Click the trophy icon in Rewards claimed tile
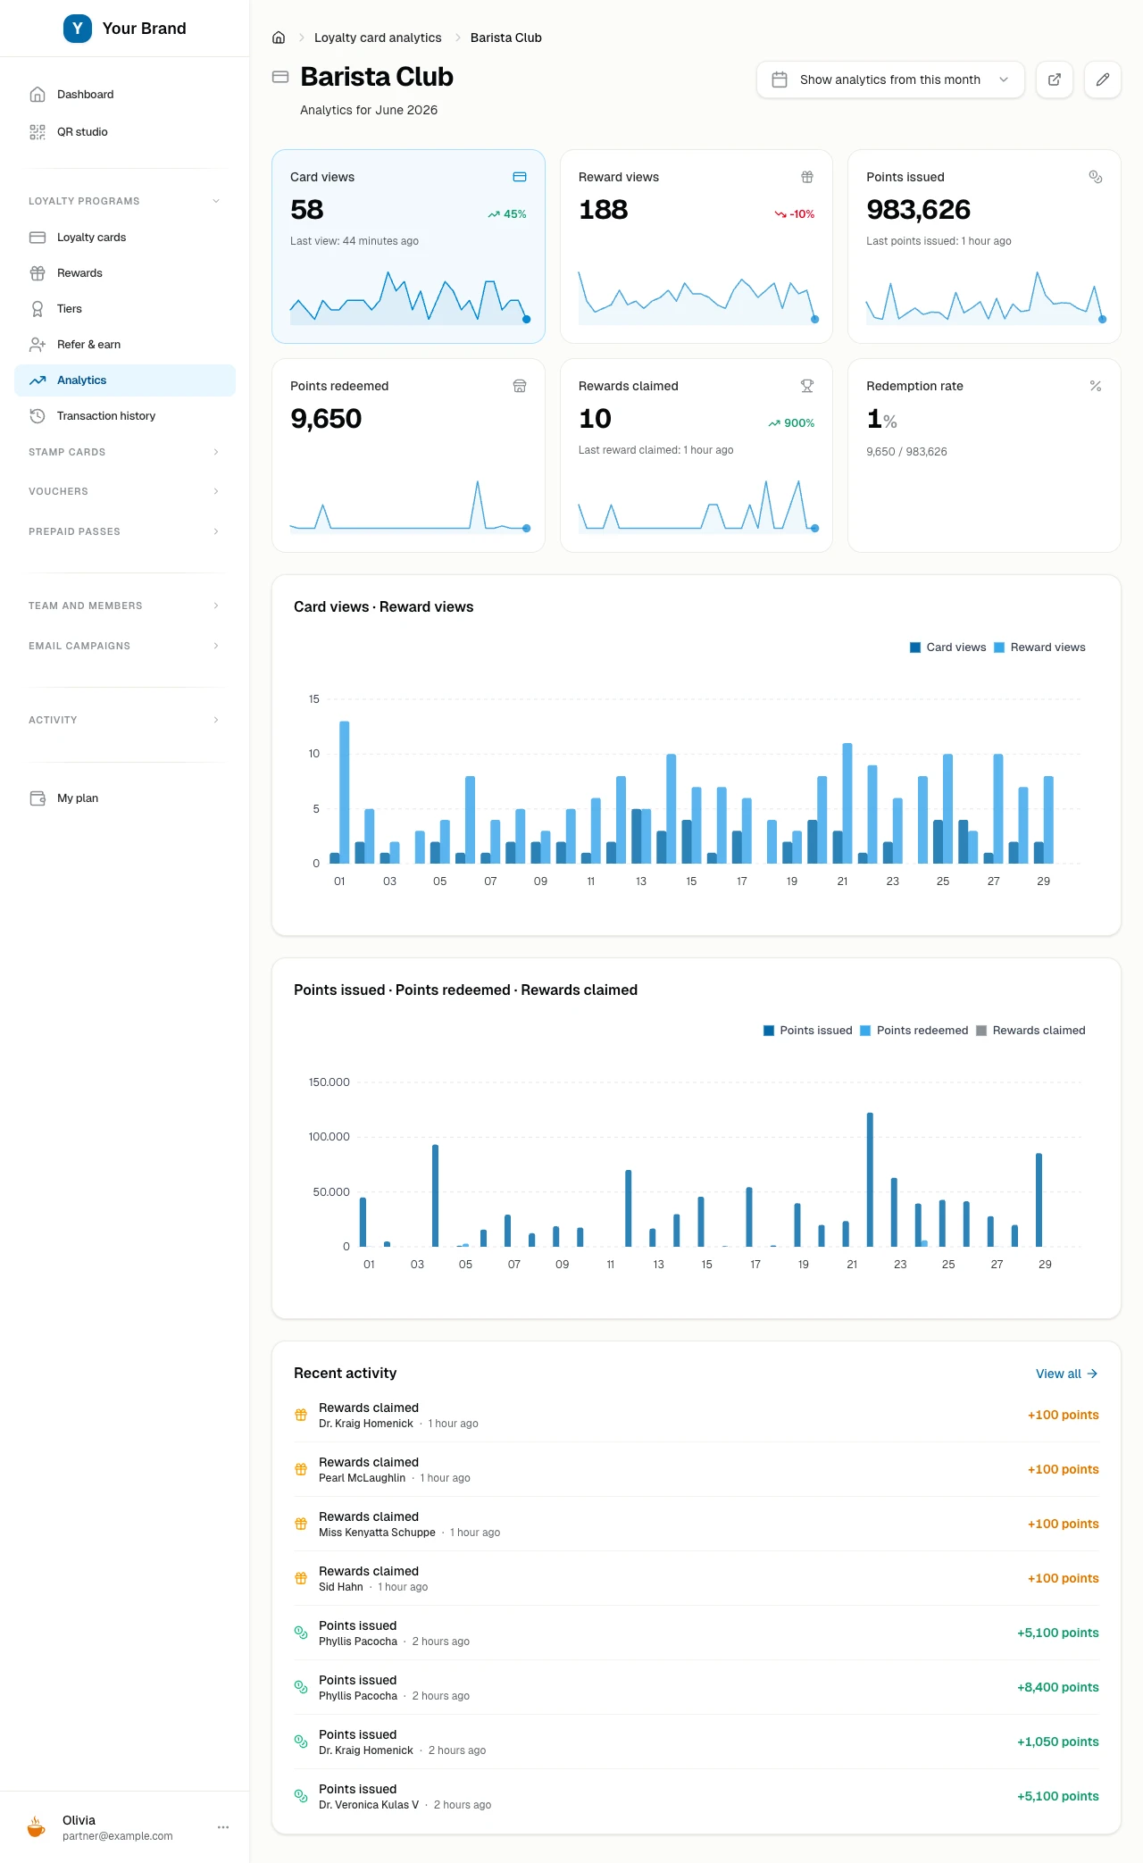The image size is (1143, 1863). (x=807, y=386)
